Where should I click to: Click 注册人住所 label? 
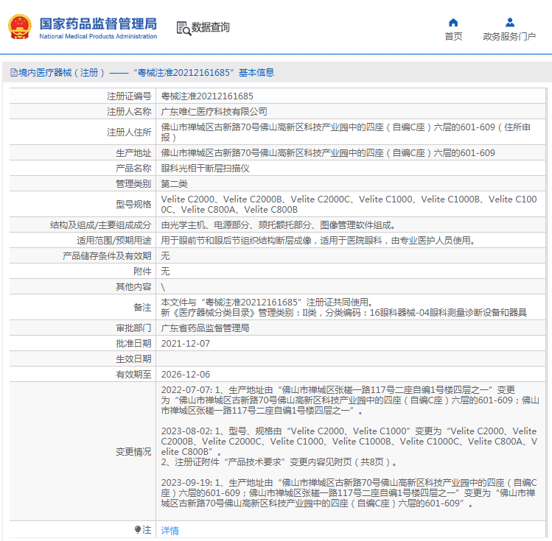(x=129, y=132)
